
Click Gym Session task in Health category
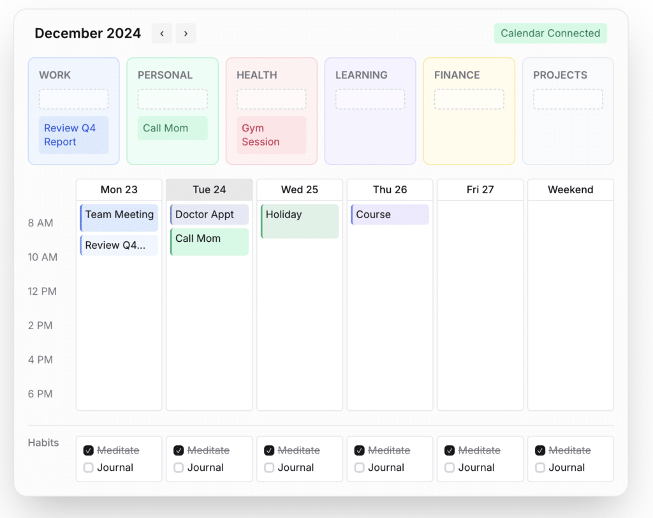(271, 135)
